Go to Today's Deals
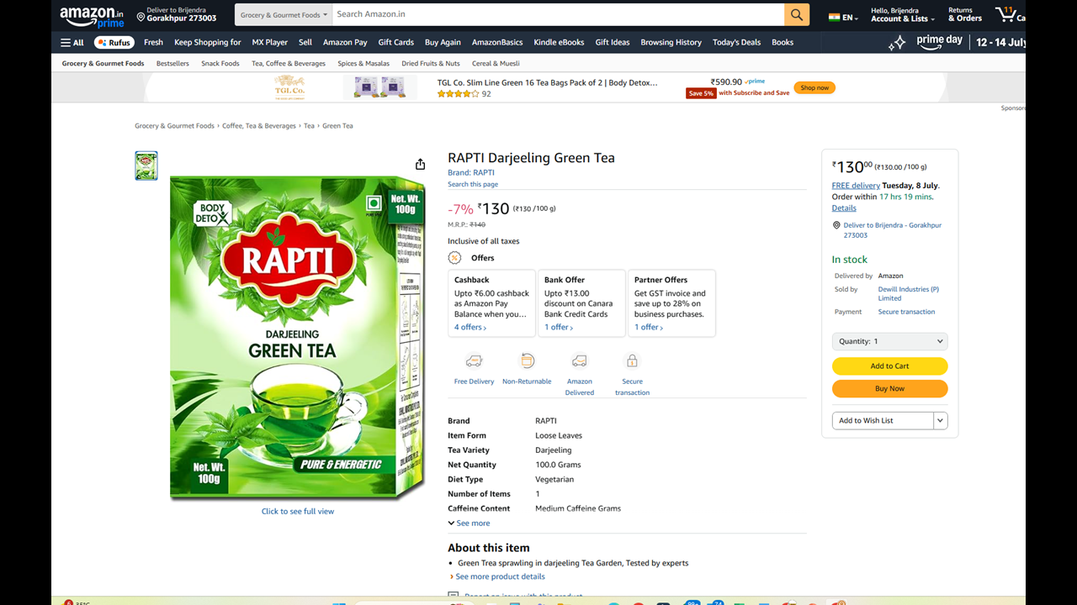 coord(736,42)
